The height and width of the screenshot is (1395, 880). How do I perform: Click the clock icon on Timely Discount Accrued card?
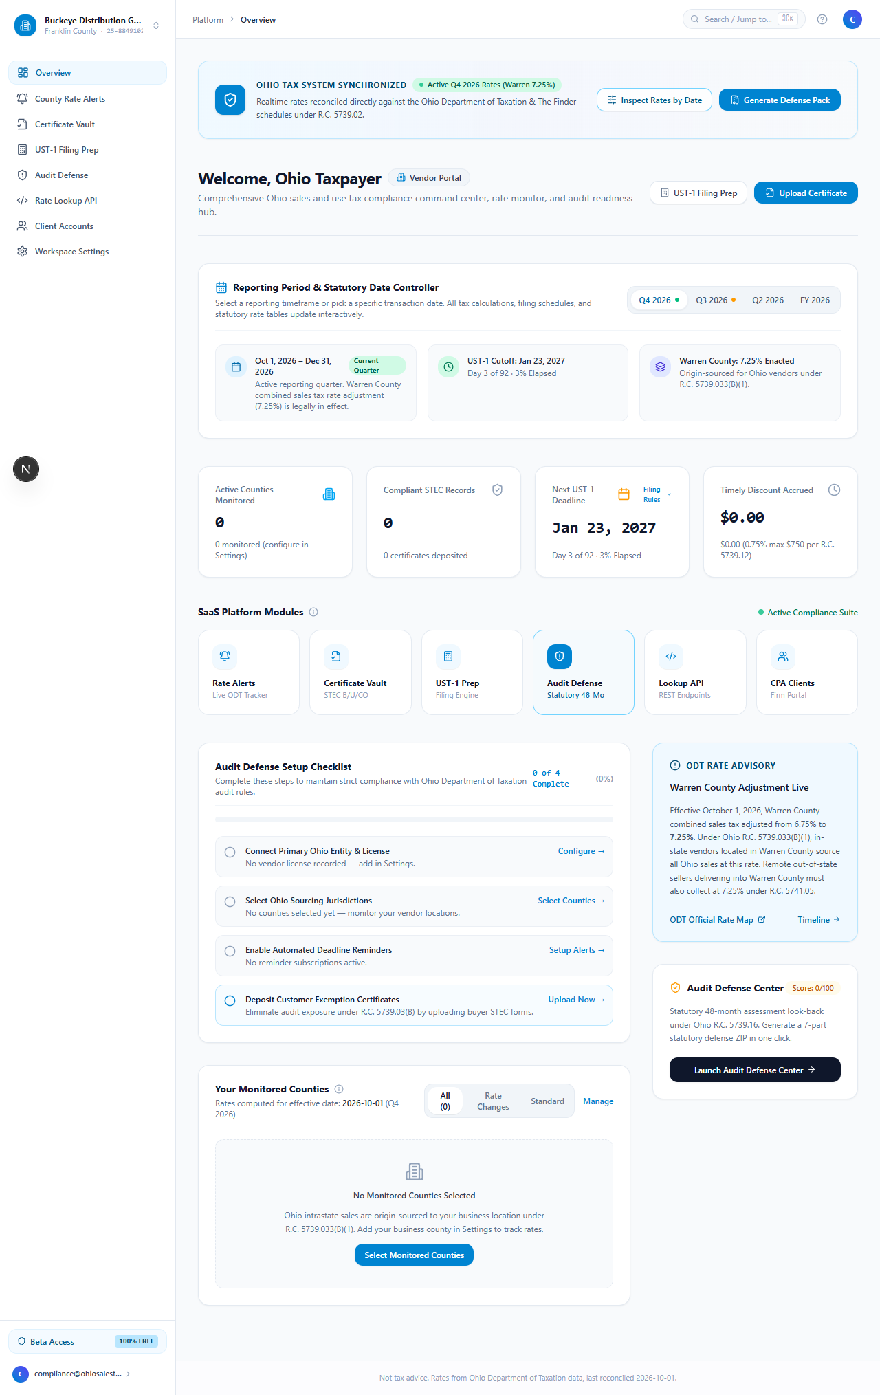tap(834, 490)
